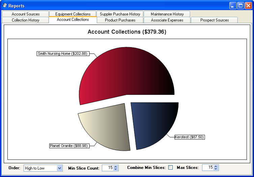Open the Prospect Sources tab
Viewport: 254px width, 177px height.
pos(215,20)
